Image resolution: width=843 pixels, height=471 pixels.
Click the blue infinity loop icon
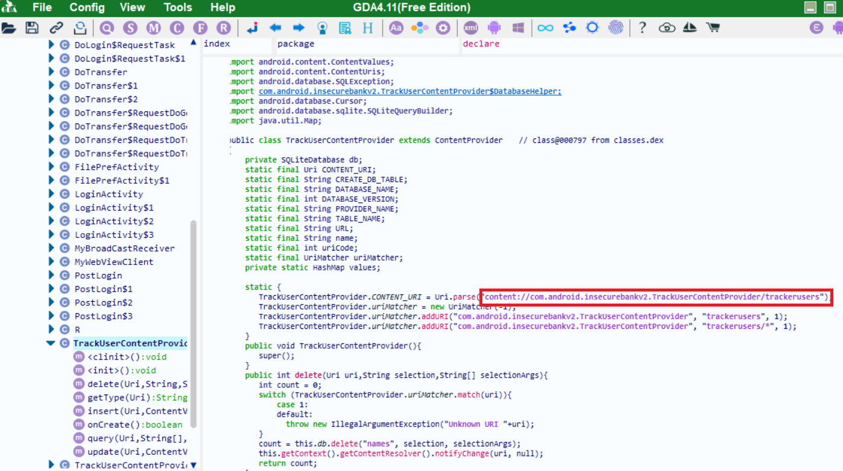(546, 28)
